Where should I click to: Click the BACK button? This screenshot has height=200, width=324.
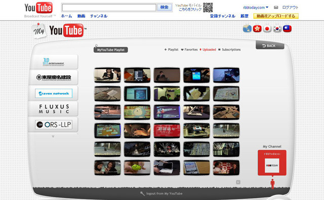click(x=270, y=45)
